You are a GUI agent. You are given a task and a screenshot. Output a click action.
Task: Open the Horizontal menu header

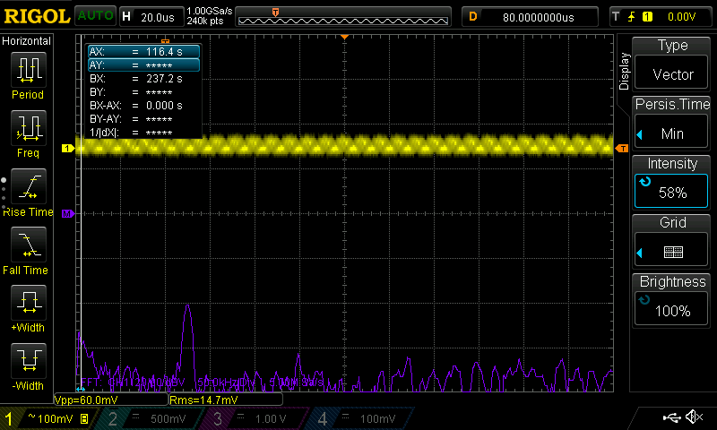[x=27, y=41]
